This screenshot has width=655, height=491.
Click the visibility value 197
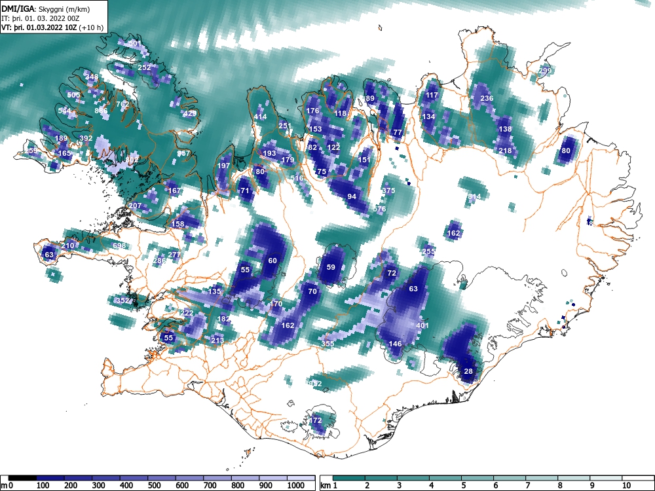coord(223,166)
